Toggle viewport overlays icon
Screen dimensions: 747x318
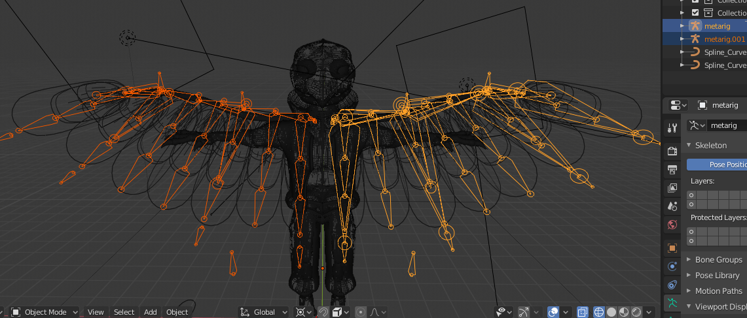[553, 312]
